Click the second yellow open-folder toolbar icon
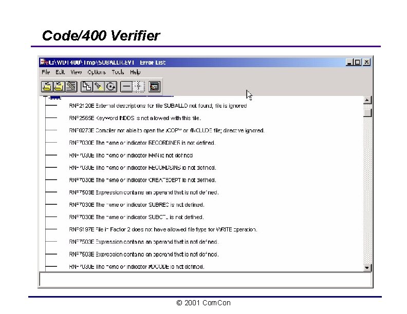407x314 pixels. [x=59, y=87]
